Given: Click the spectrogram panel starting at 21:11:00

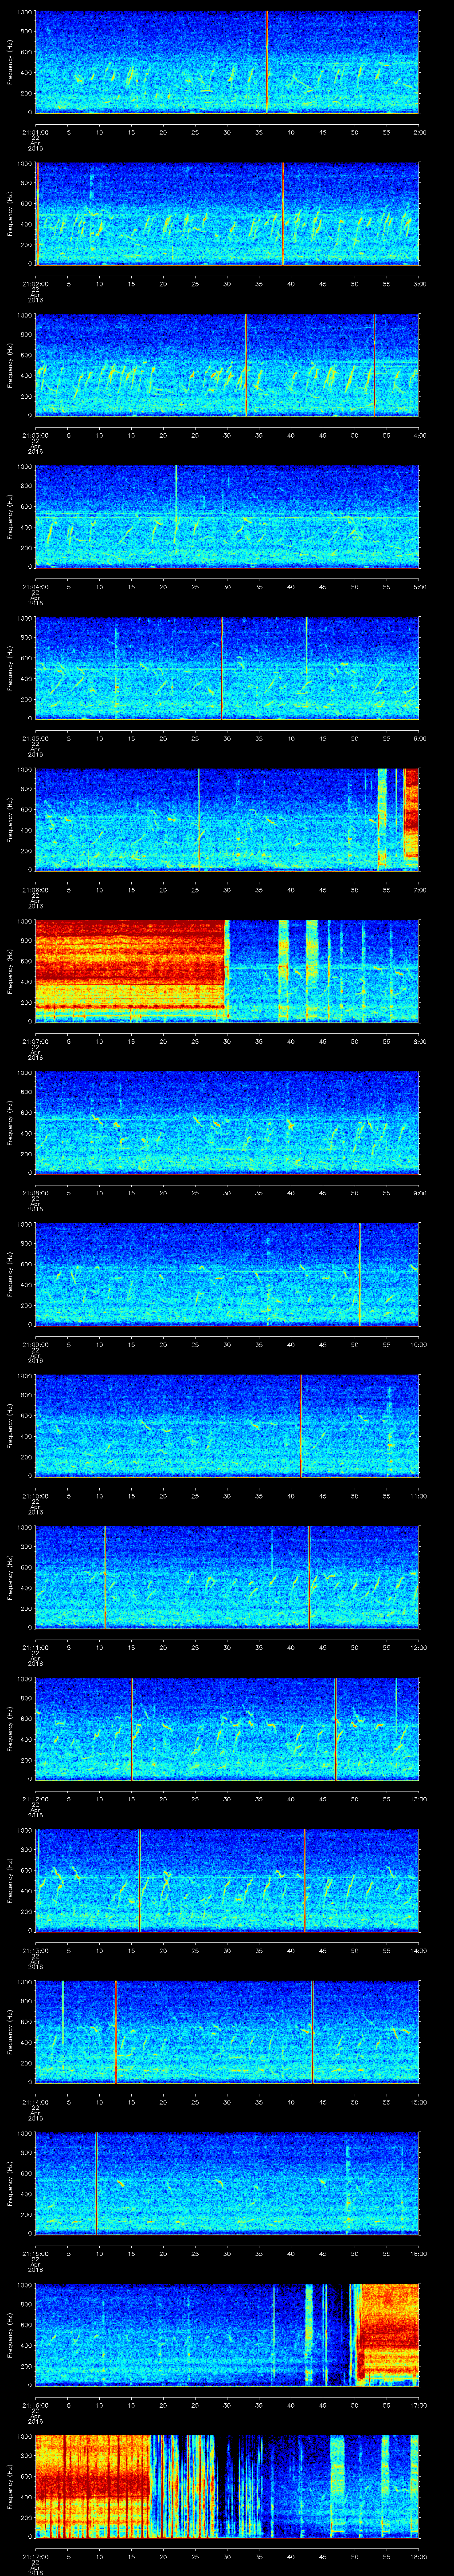Looking at the screenshot, I should (x=227, y=1577).
